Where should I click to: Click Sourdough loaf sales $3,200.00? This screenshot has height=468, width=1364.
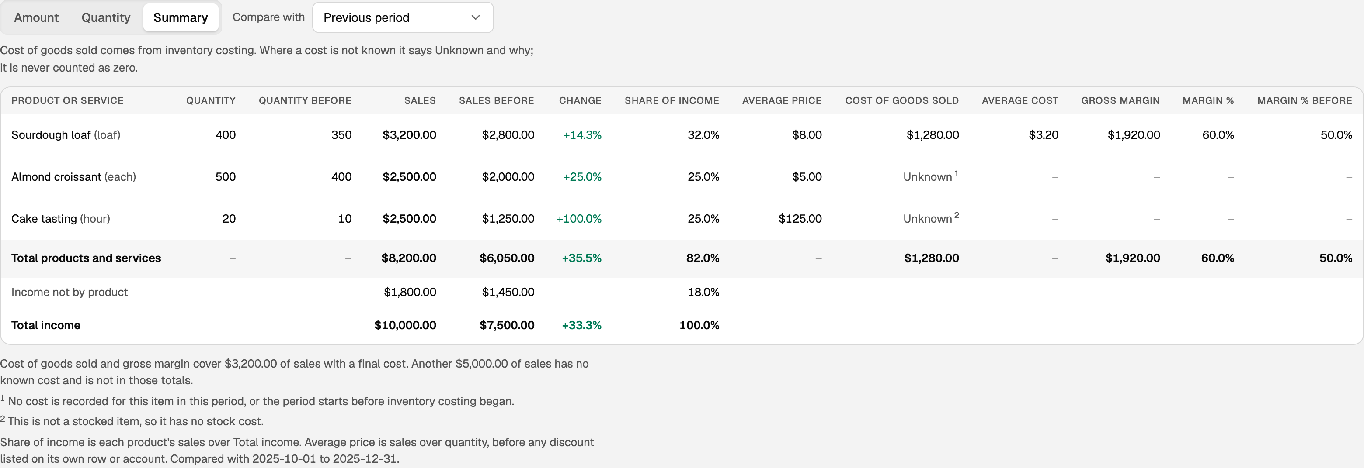click(x=409, y=135)
